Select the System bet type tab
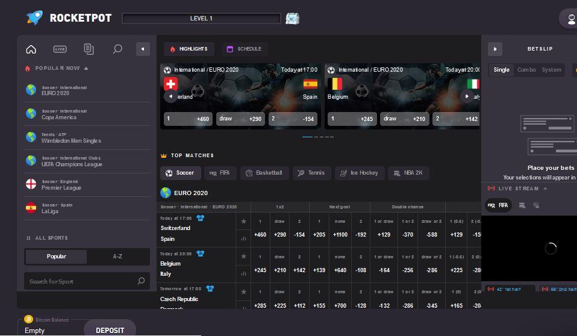The width and height of the screenshot is (577, 336). (x=551, y=70)
